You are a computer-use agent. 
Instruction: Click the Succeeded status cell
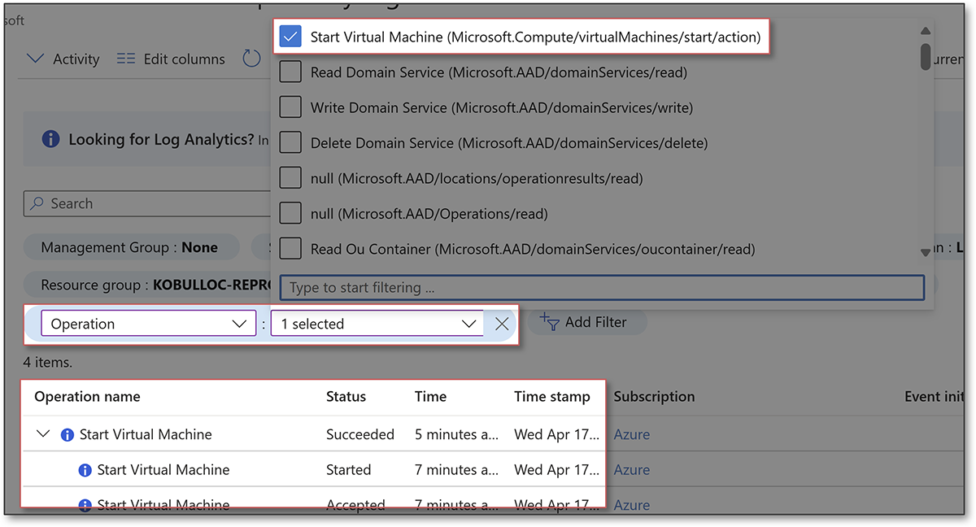pos(360,434)
